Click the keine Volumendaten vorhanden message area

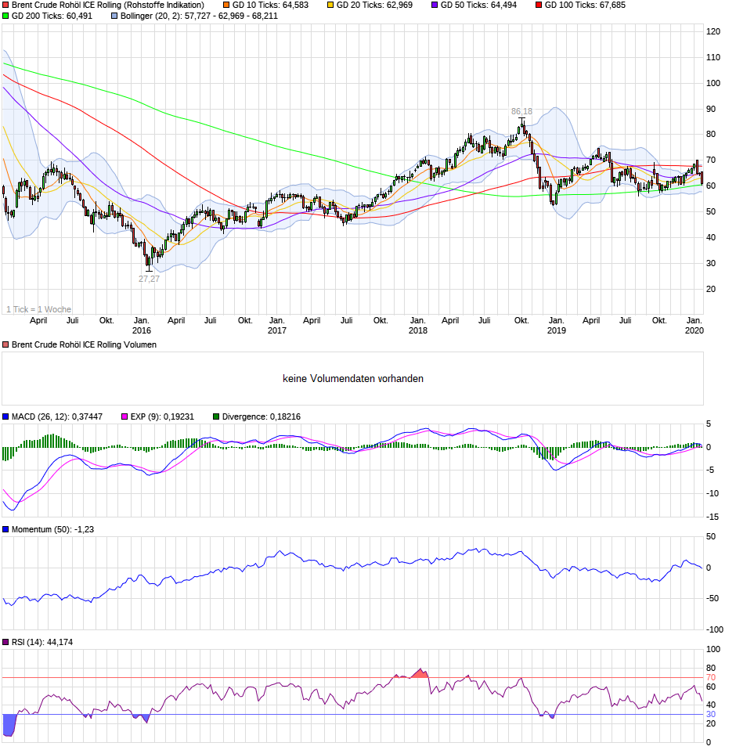coord(354,378)
